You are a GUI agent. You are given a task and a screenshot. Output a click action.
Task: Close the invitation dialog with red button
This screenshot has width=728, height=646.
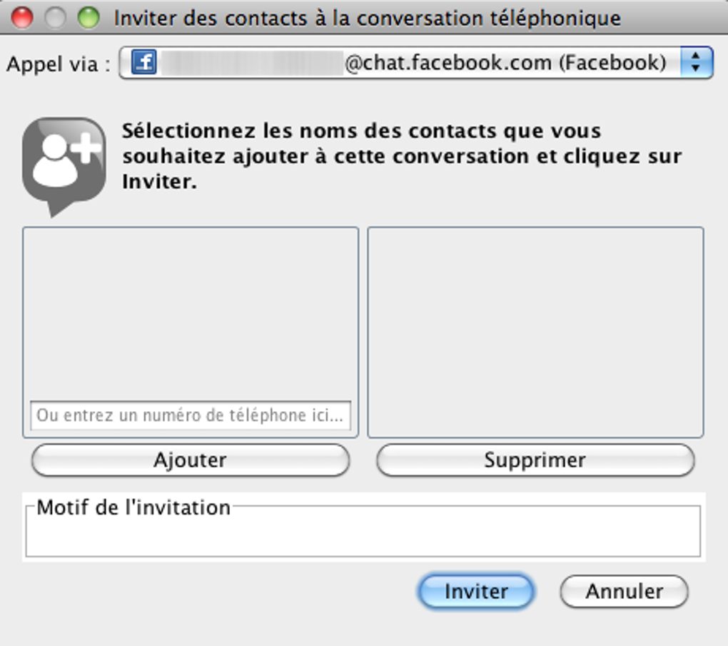pyautogui.click(x=23, y=18)
